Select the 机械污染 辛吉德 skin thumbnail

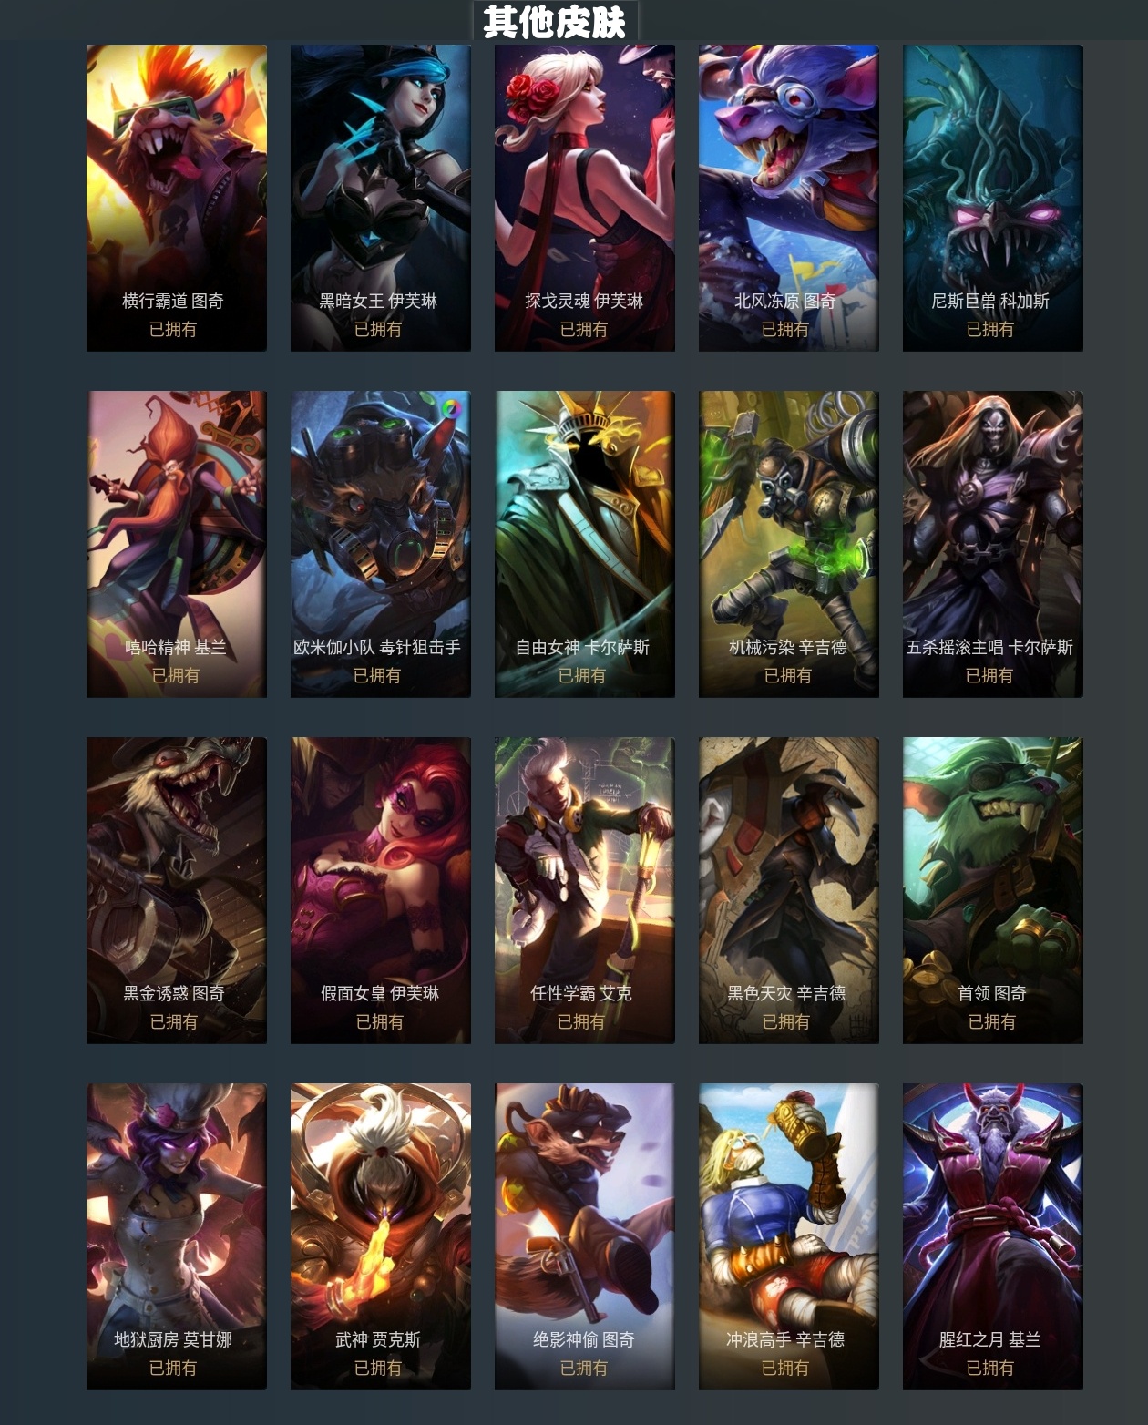tap(789, 544)
